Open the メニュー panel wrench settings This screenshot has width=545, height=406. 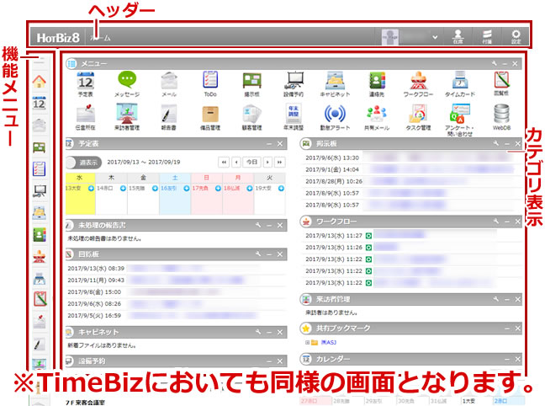click(x=495, y=63)
